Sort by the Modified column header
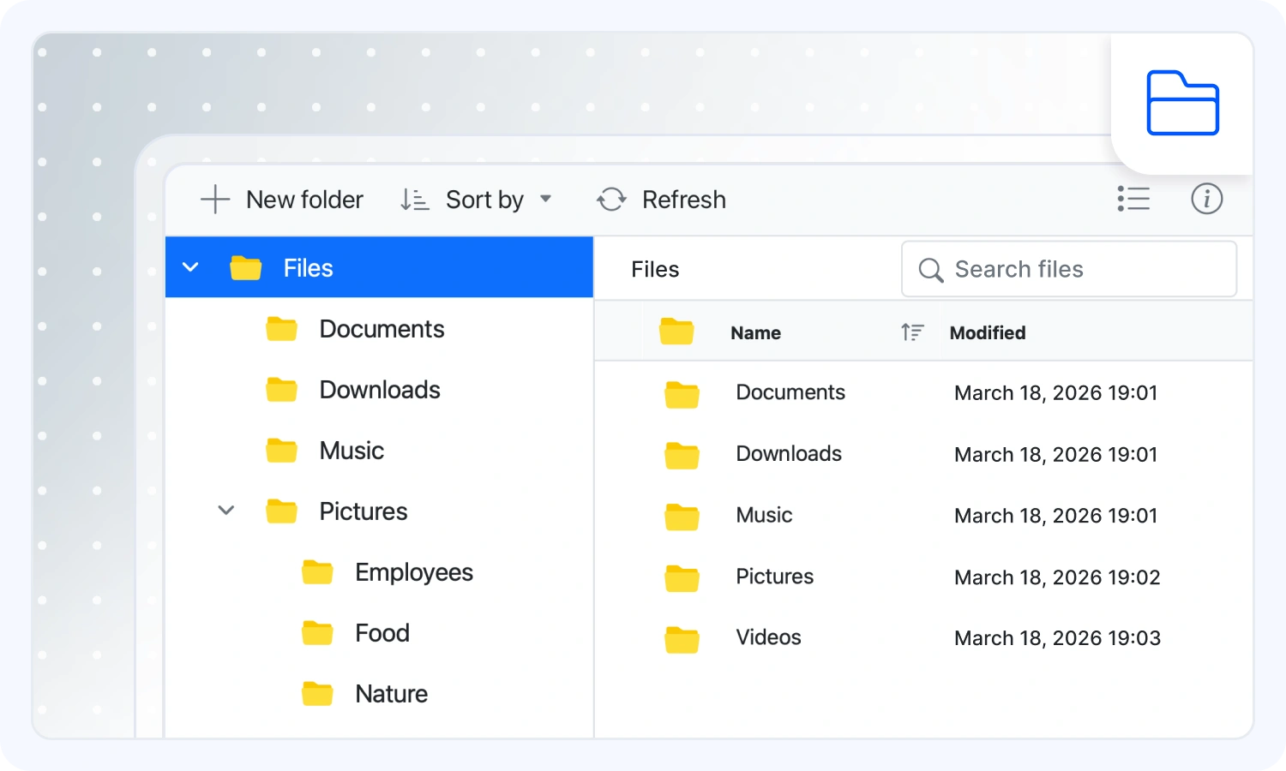 [x=988, y=332]
